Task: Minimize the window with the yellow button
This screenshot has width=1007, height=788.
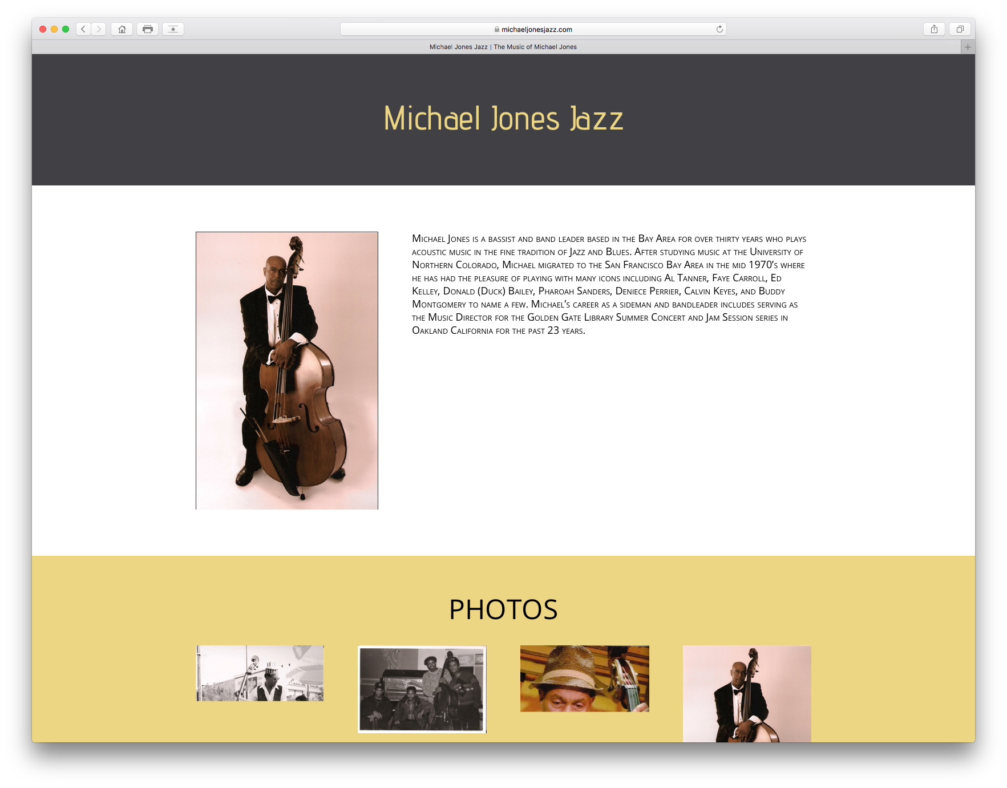Action: tap(54, 29)
